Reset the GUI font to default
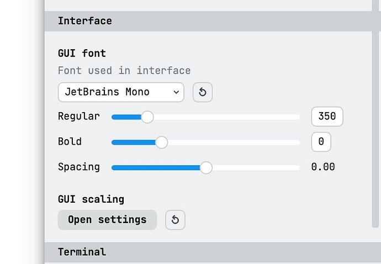This screenshot has height=264, width=381. pyautogui.click(x=203, y=92)
